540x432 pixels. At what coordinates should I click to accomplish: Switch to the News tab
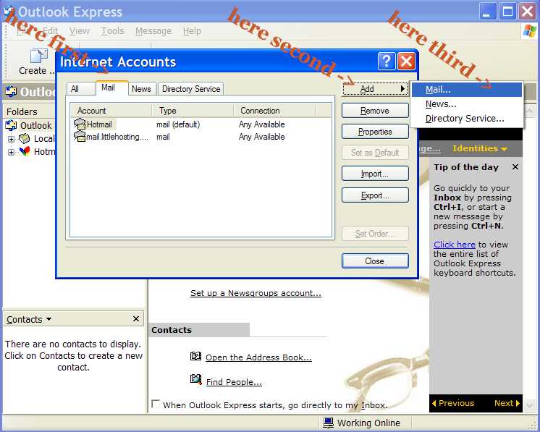tap(142, 89)
